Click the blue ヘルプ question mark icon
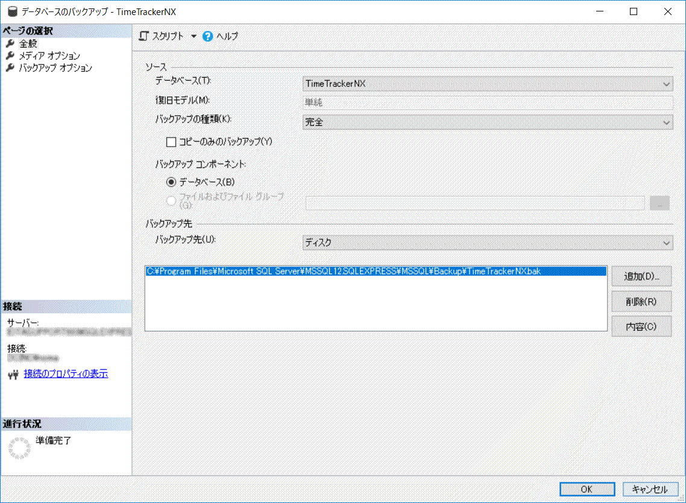686x503 pixels. coord(208,36)
